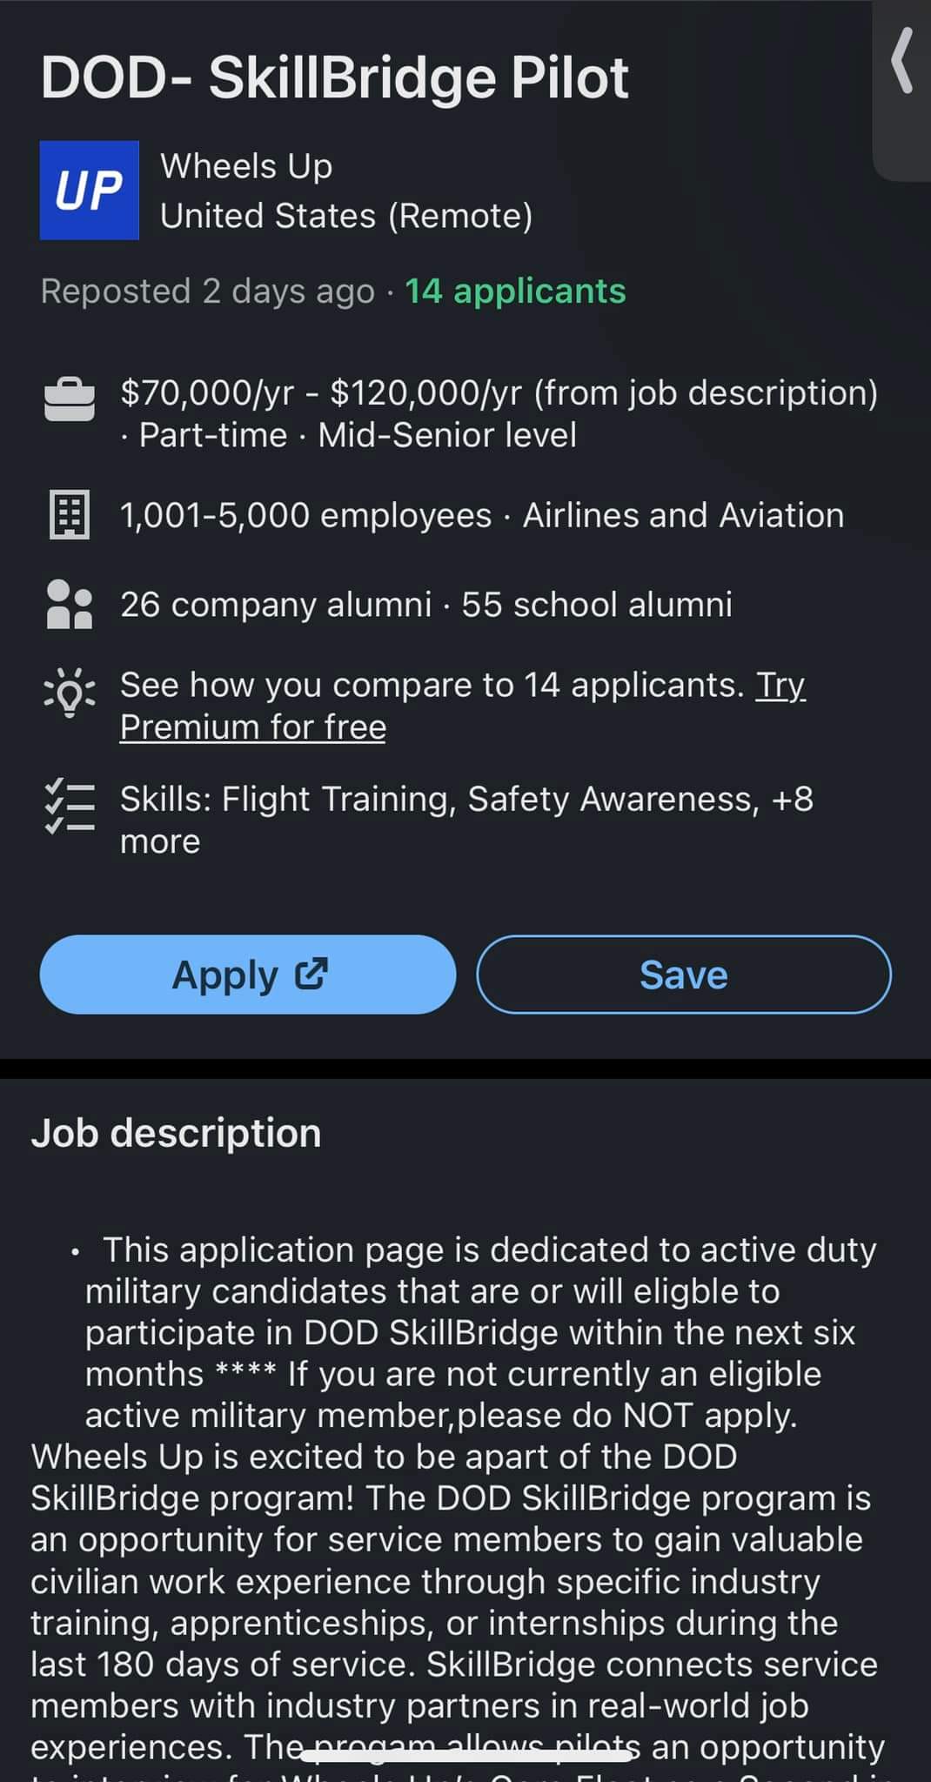Tap 55 school alumni text
This screenshot has width=931, height=1782.
[597, 604]
